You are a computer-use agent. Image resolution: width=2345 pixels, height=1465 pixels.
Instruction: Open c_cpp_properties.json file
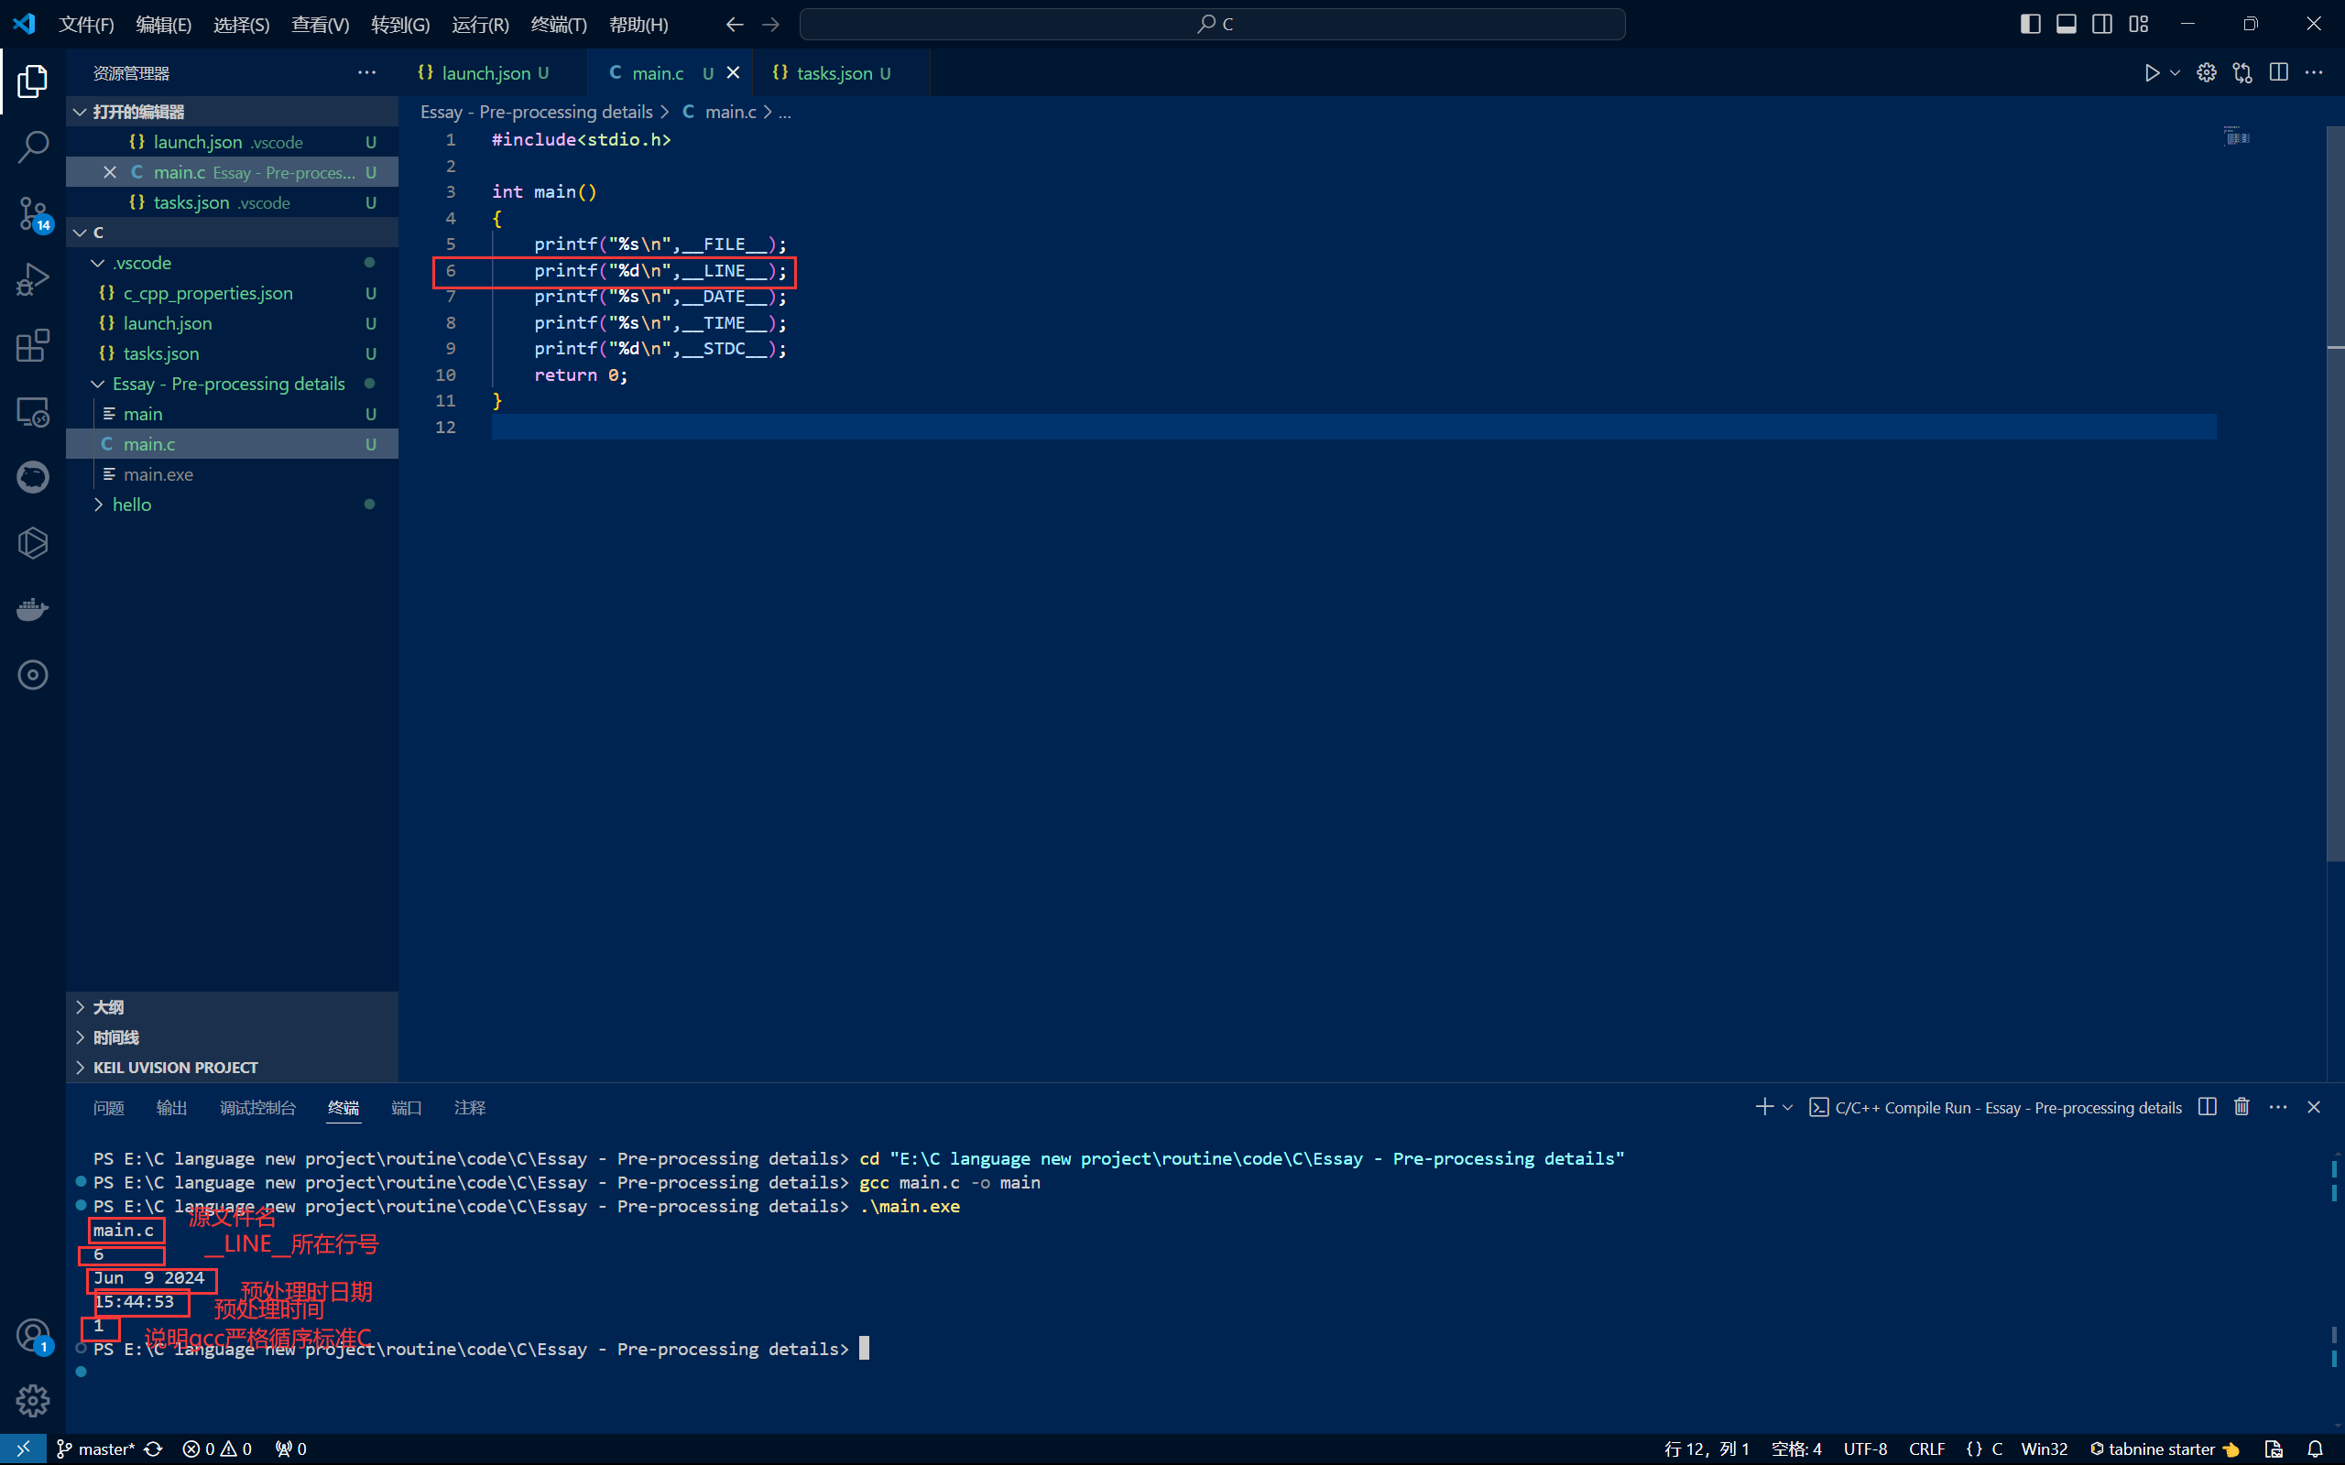tap(233, 293)
